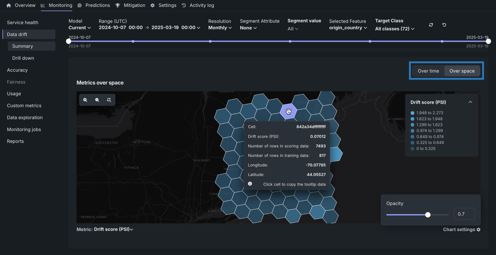496x255 pixels.
Task: Click the Opacity value input field
Action: pyautogui.click(x=464, y=214)
